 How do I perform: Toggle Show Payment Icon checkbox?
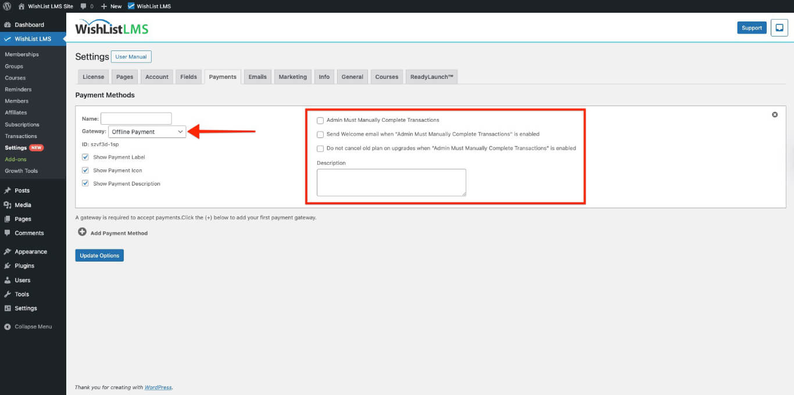pyautogui.click(x=85, y=171)
